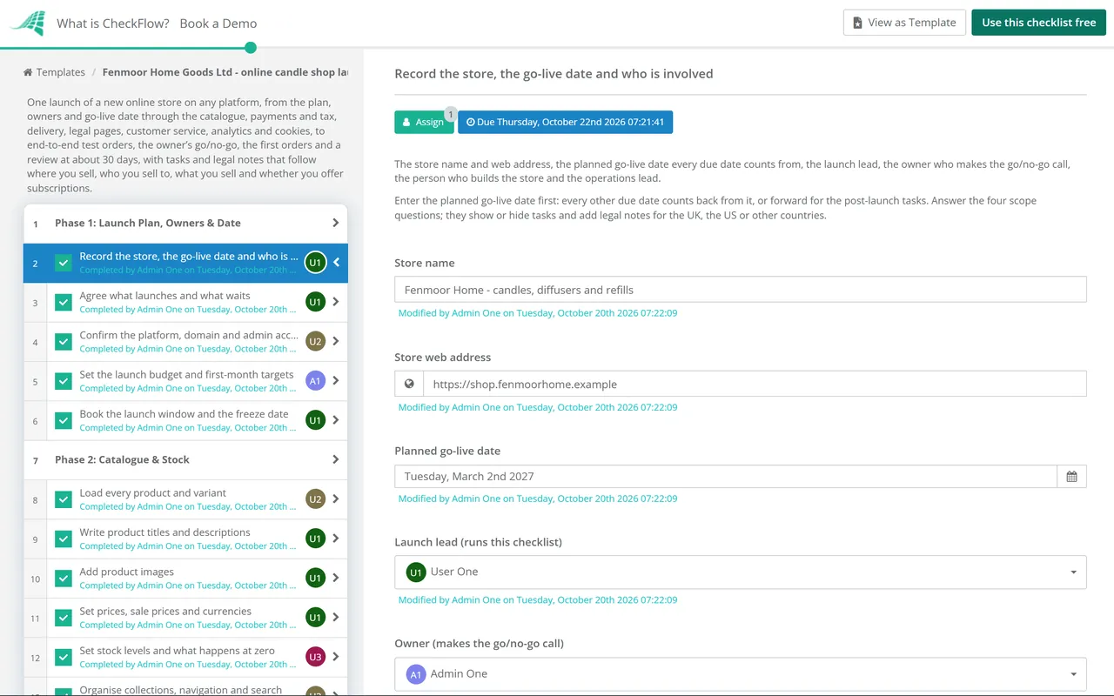Open Launch lead dropdown showing User One
This screenshot has height=696, width=1114.
(x=741, y=572)
